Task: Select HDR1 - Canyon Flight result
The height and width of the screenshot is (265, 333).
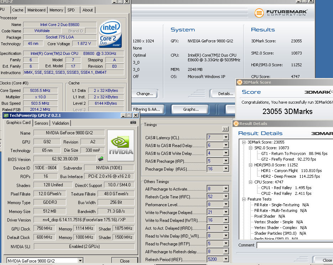Action: 291,171
